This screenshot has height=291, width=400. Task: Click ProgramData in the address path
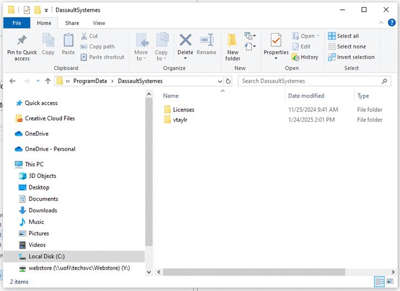tap(90, 81)
